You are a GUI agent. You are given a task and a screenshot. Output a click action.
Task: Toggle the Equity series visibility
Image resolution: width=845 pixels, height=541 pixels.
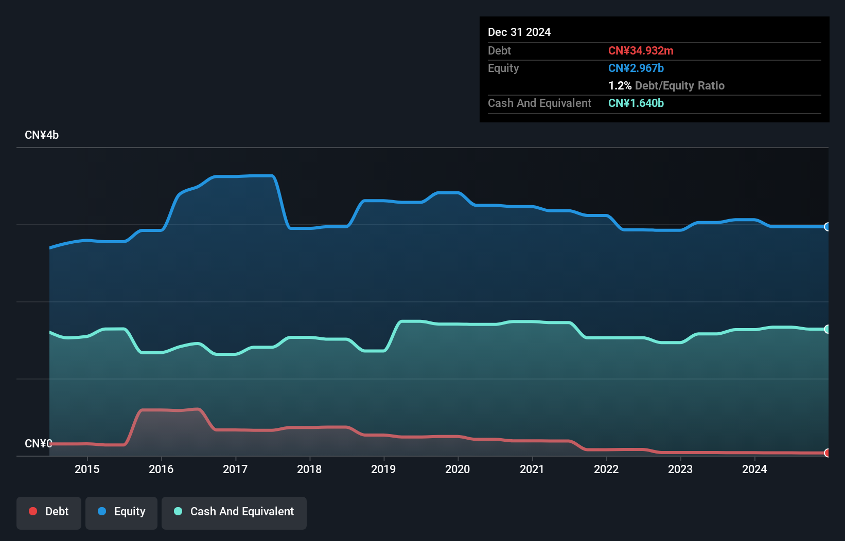tap(121, 512)
